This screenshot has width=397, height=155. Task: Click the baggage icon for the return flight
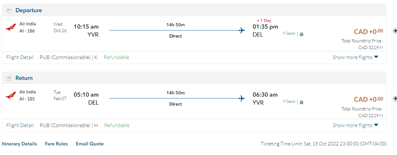[x=302, y=102]
